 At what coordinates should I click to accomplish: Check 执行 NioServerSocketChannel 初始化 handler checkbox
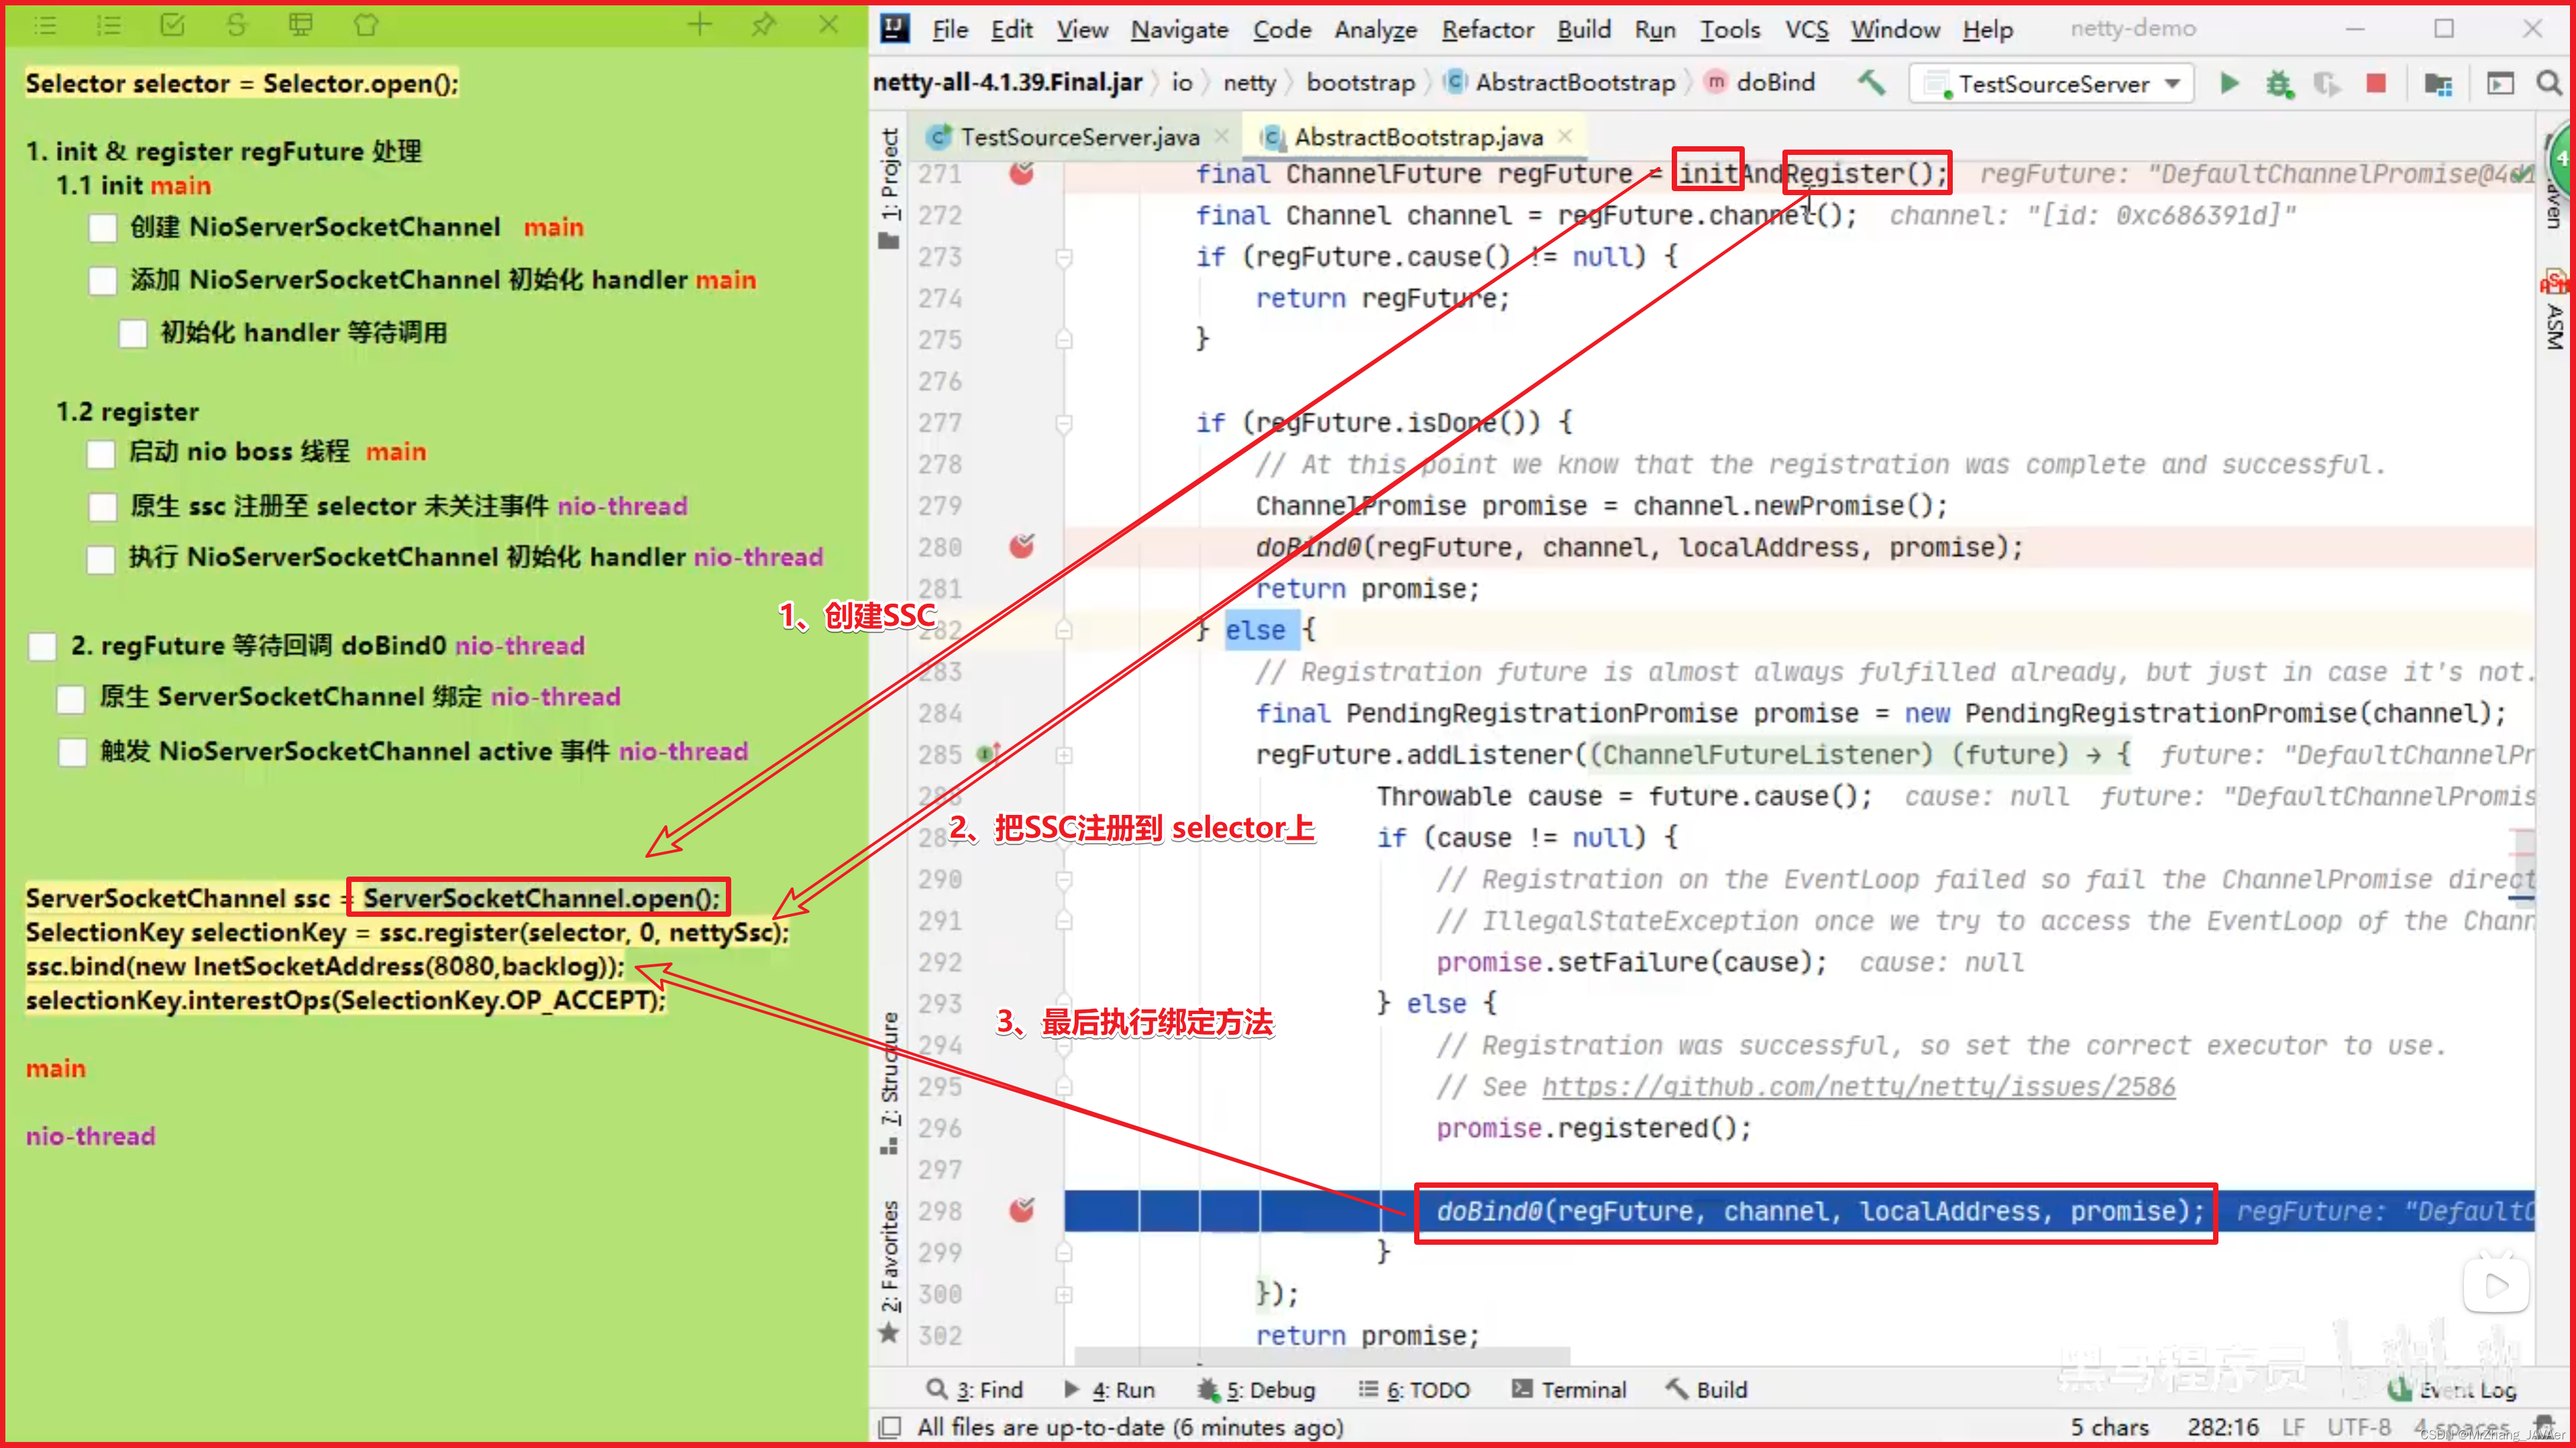[x=100, y=559]
